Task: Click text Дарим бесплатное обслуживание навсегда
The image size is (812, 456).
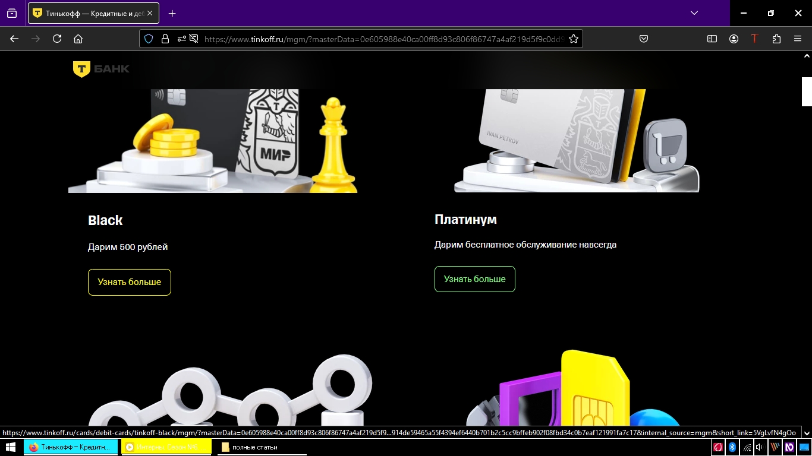Action: 525,245
